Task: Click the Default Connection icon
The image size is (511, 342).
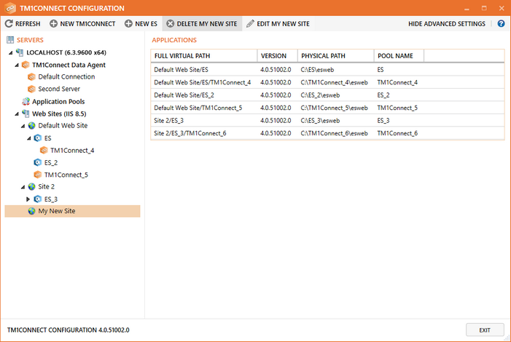Action: click(x=31, y=77)
